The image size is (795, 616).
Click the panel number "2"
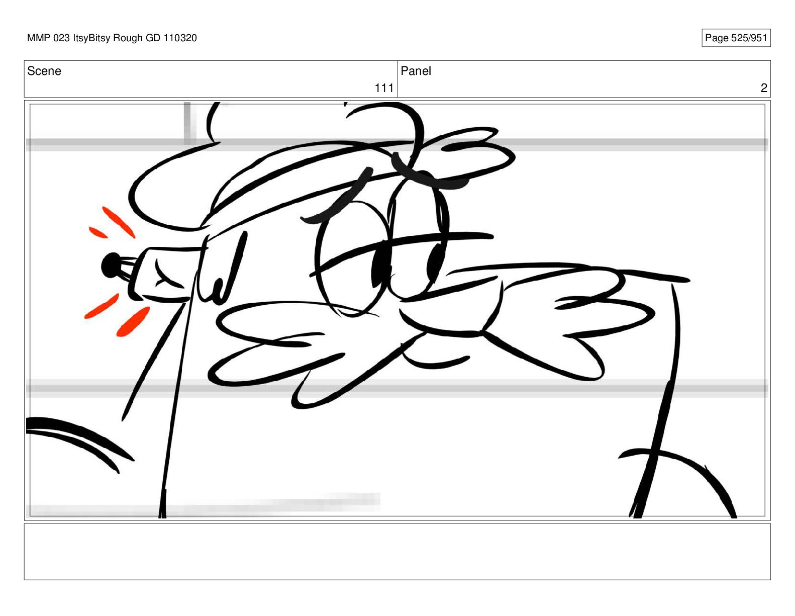click(764, 88)
